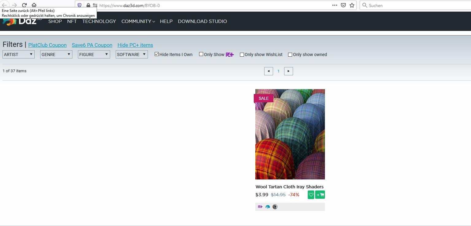Image resolution: width=471 pixels, height=226 pixels.
Task: Expand the COMMUNITY menu
Action: tap(138, 21)
